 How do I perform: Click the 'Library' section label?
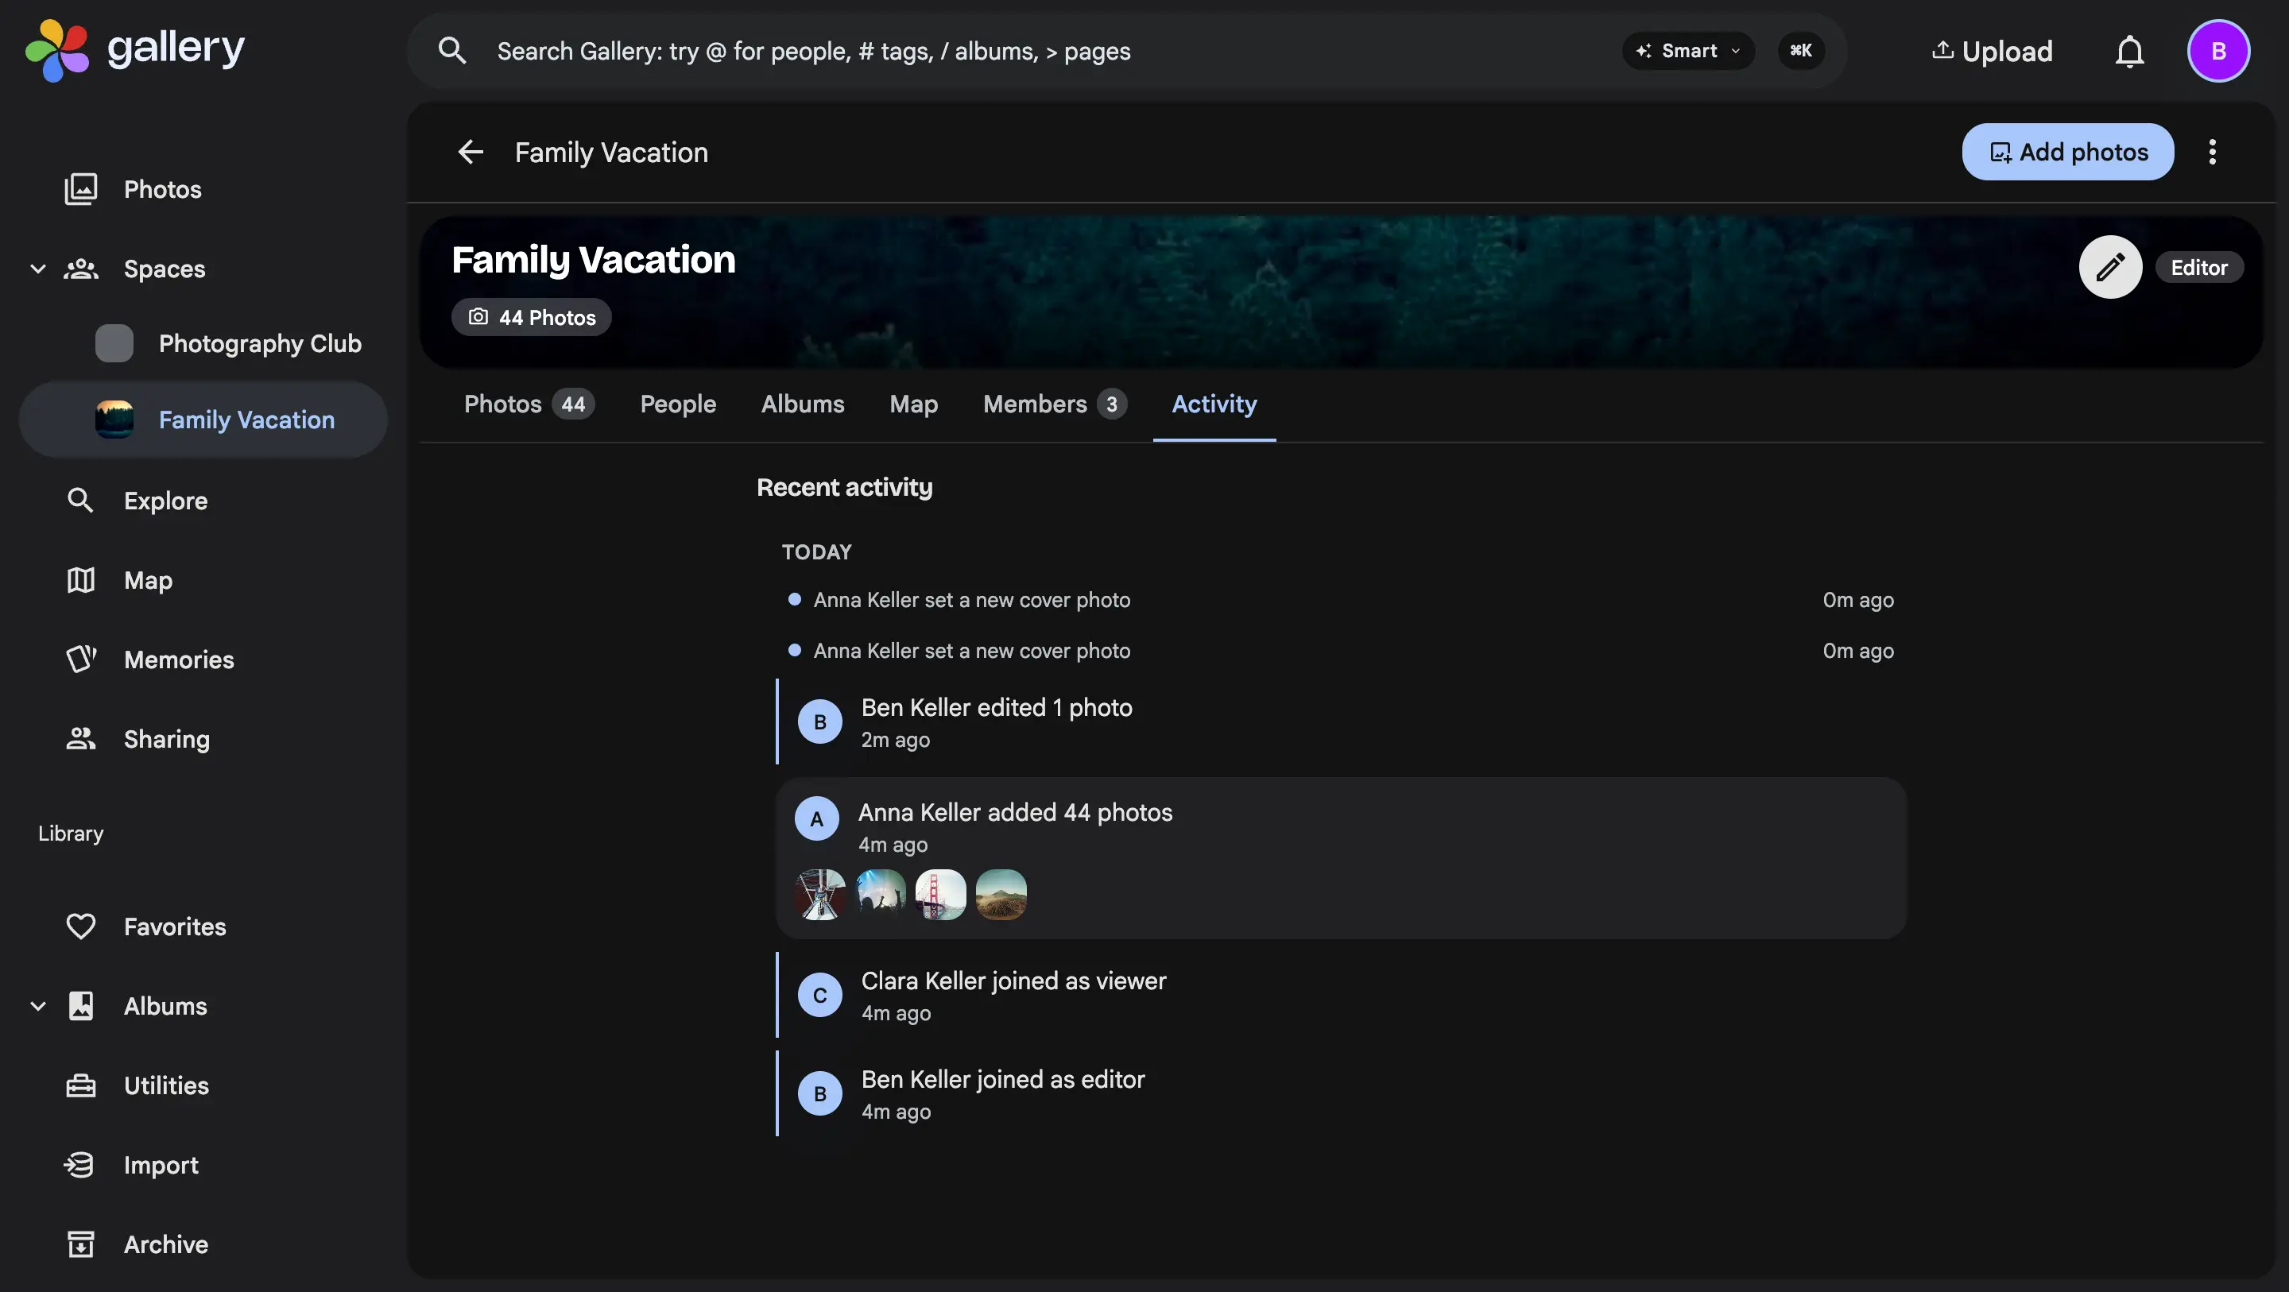point(71,834)
